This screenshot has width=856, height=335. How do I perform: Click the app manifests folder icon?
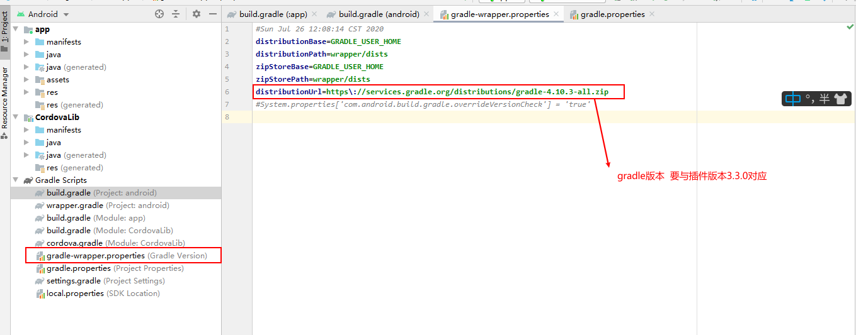(40, 42)
